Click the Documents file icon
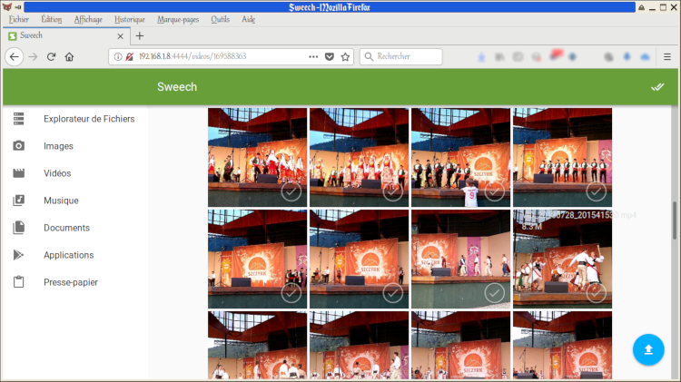681x382 pixels. click(x=19, y=228)
